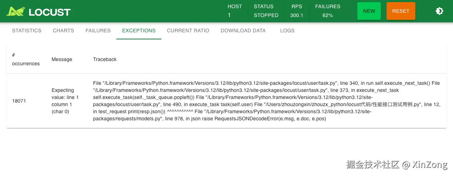Switch to Download Data tab
Viewport: 453px width, 176px height.
click(x=243, y=31)
